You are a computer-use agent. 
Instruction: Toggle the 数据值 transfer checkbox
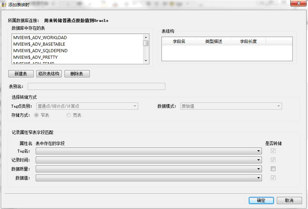coord(273,177)
